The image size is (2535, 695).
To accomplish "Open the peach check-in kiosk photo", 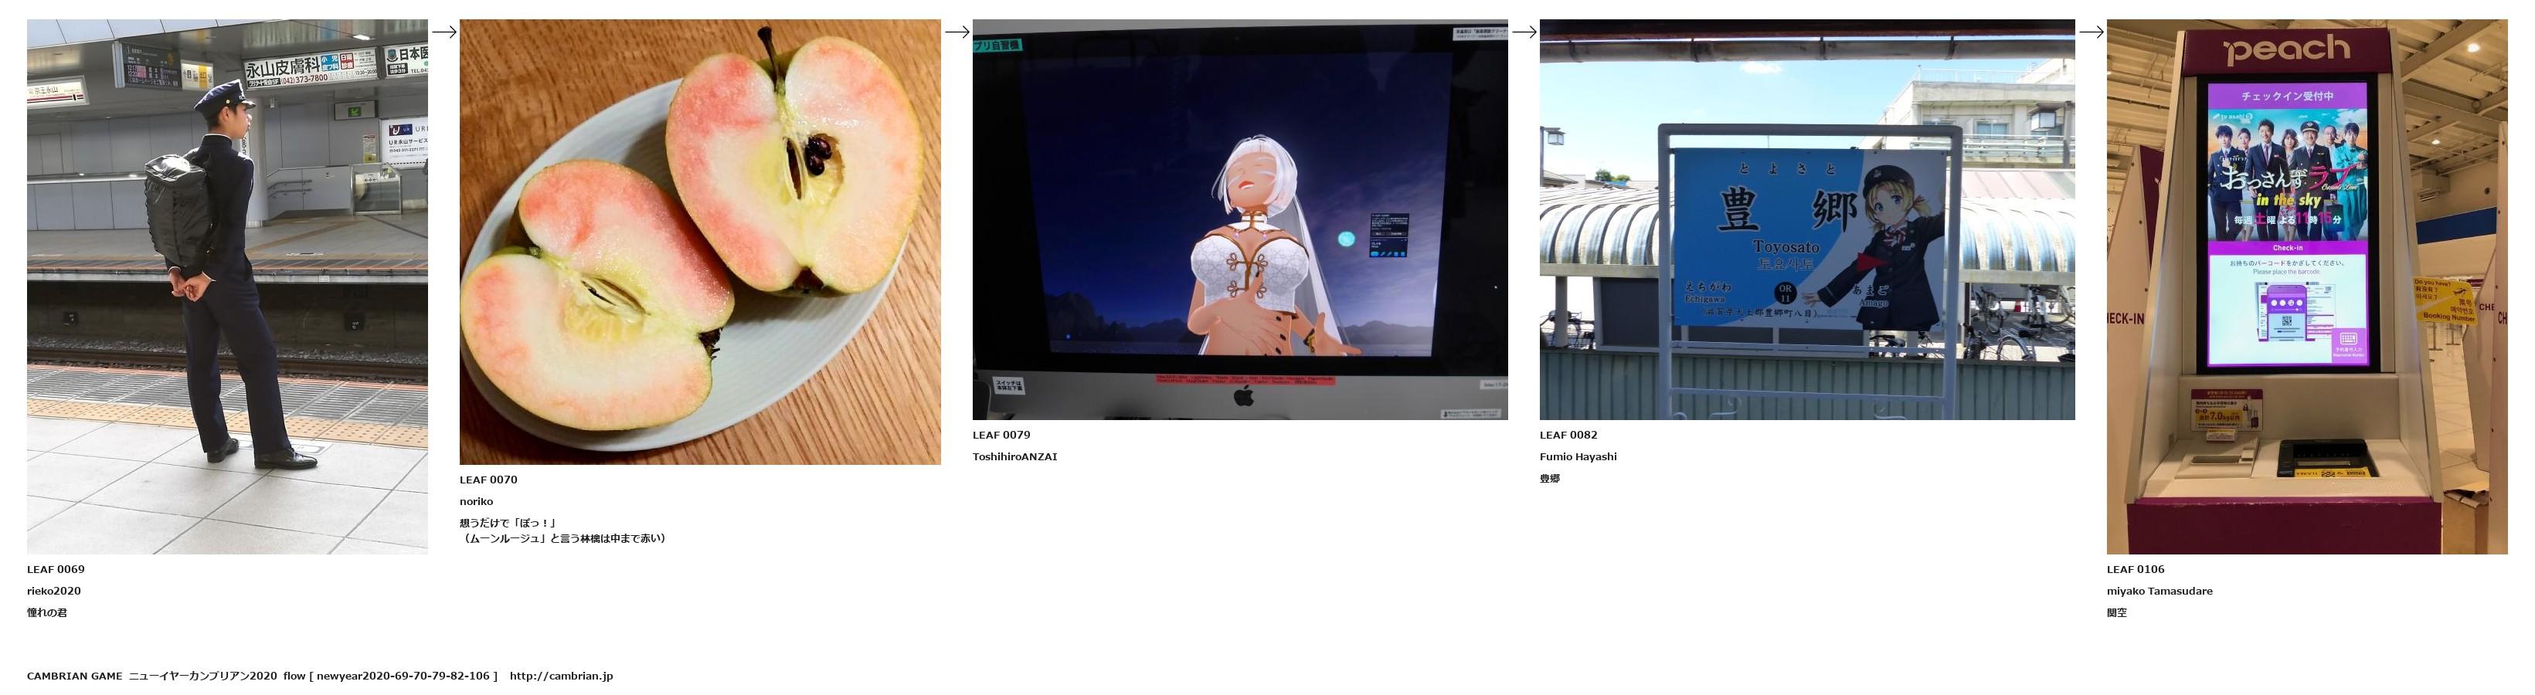I will point(2307,286).
